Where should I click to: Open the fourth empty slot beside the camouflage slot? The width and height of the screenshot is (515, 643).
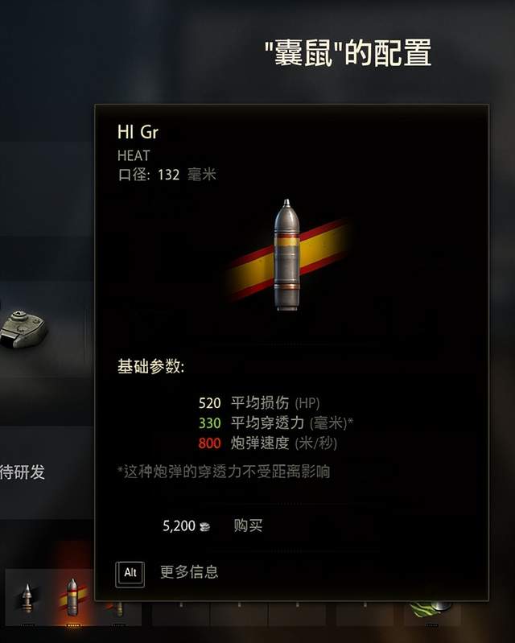point(365,613)
